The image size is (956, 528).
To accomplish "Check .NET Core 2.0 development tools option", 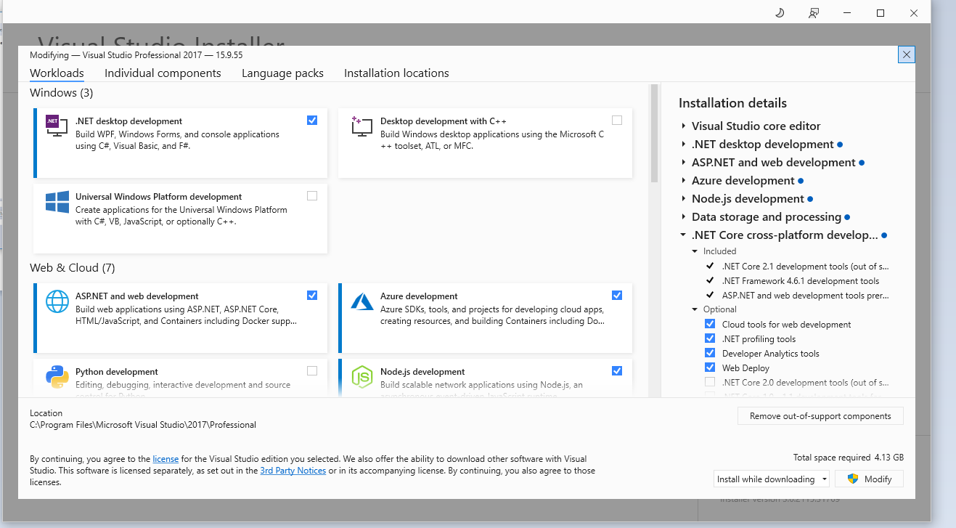I will pos(710,382).
